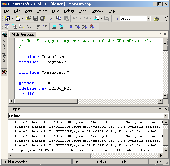
Task: Open the Window menu
Action: (x=97, y=11)
